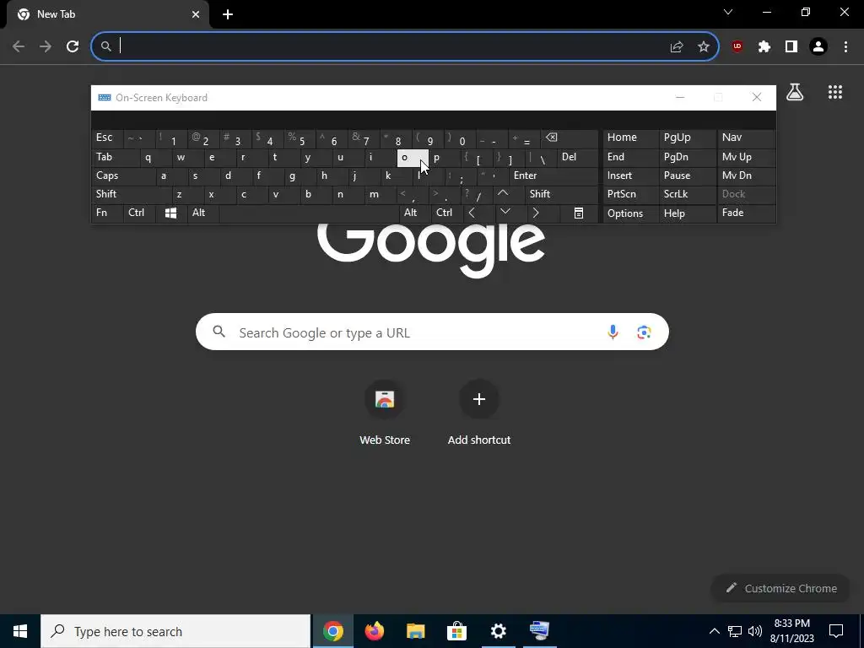Viewport: 864px width, 648px height.
Task: Click Customize Chrome button
Action: pos(781,588)
